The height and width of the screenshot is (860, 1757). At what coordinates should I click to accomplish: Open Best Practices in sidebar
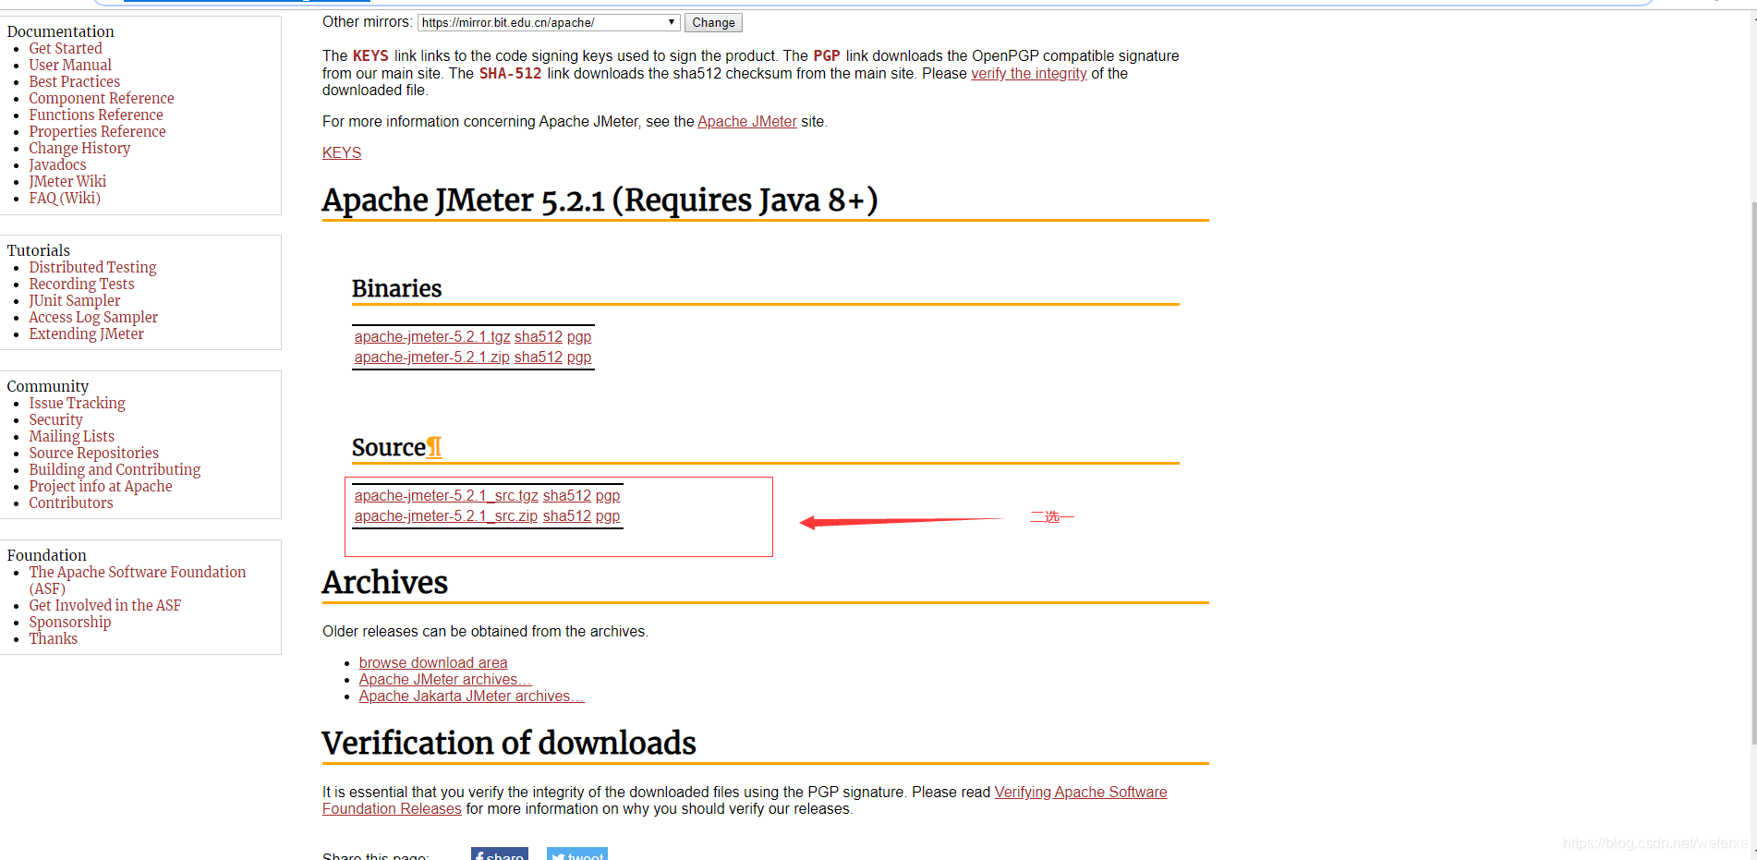[74, 81]
